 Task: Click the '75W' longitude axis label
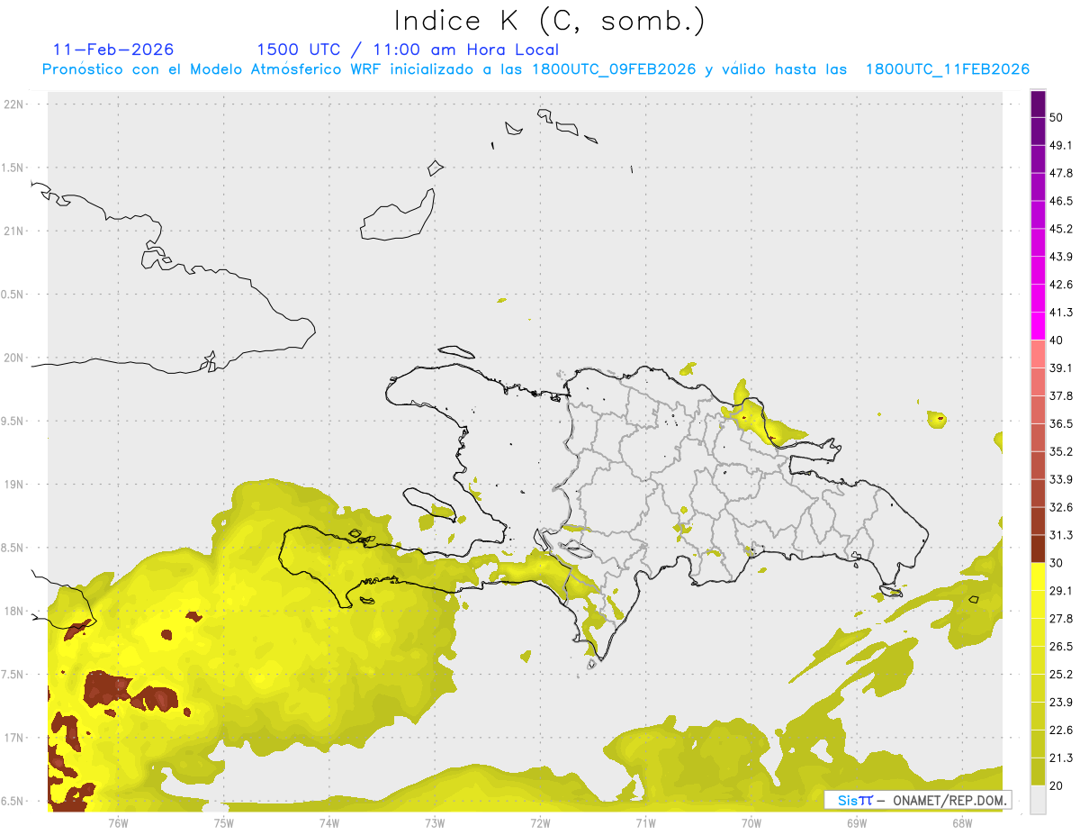[223, 823]
